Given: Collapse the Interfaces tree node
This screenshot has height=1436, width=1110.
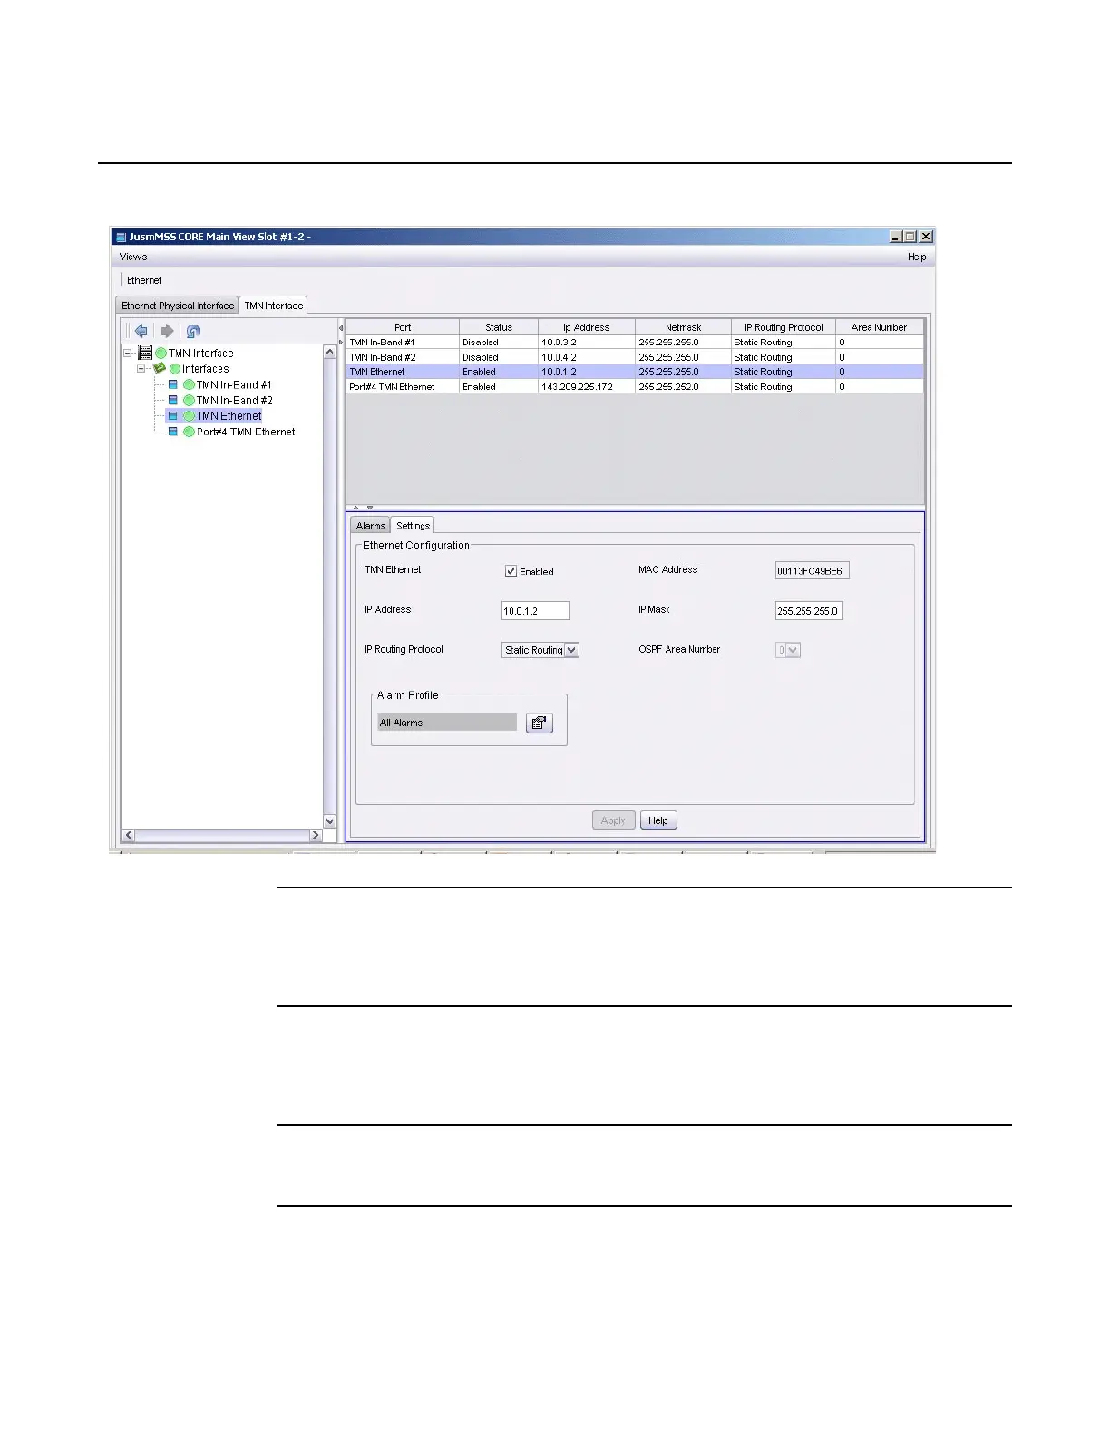Looking at the screenshot, I should coord(141,369).
